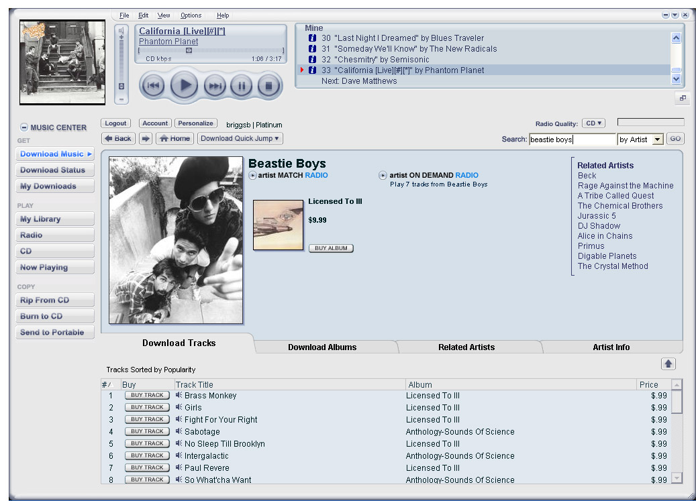
Task: Open the Radio Quality CD dropdown
Action: (x=593, y=123)
